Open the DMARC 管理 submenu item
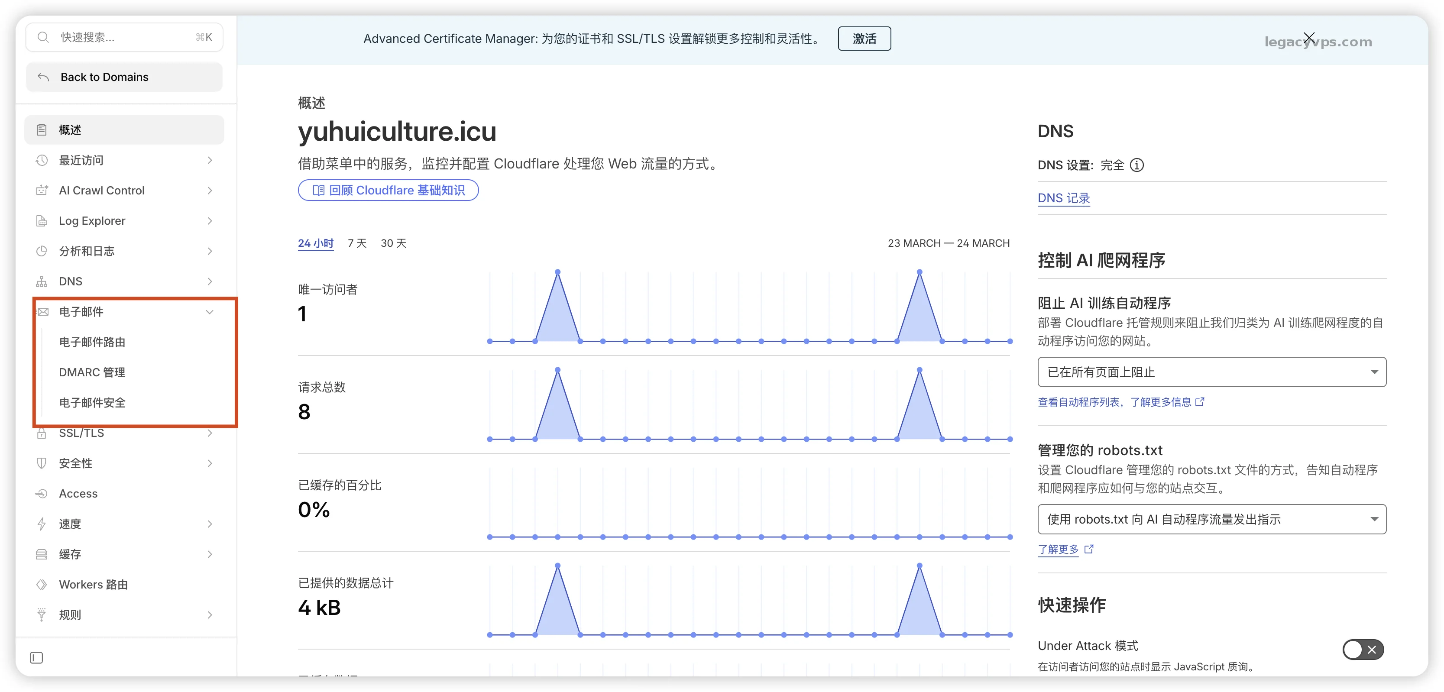 (92, 372)
